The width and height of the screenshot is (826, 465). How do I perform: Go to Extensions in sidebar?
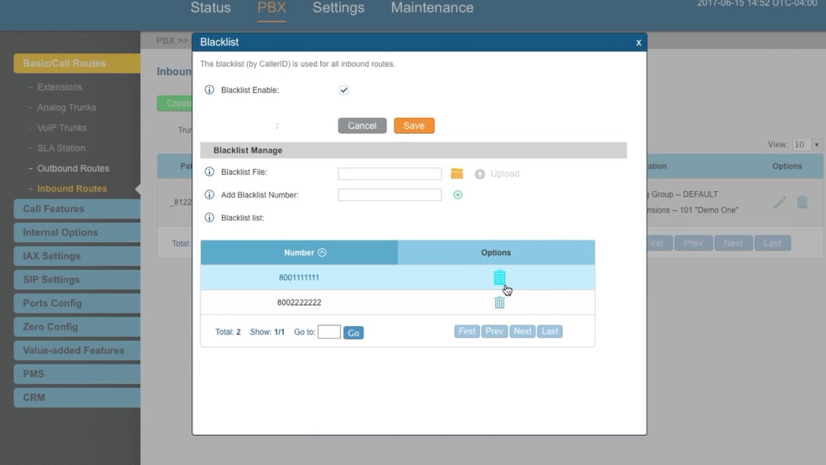[x=59, y=87]
